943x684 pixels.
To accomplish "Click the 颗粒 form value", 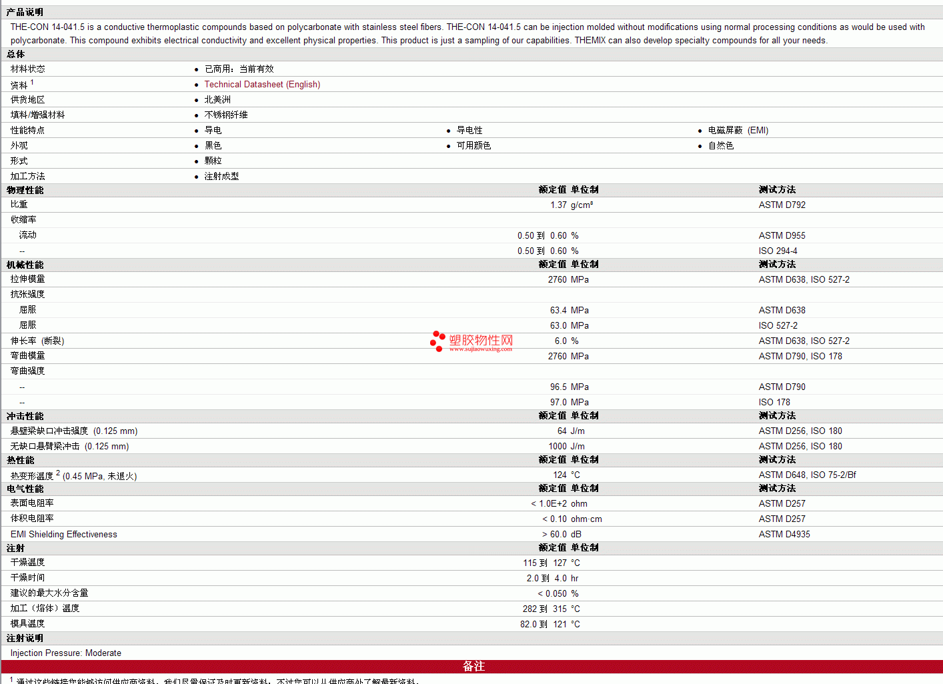I will click(213, 161).
